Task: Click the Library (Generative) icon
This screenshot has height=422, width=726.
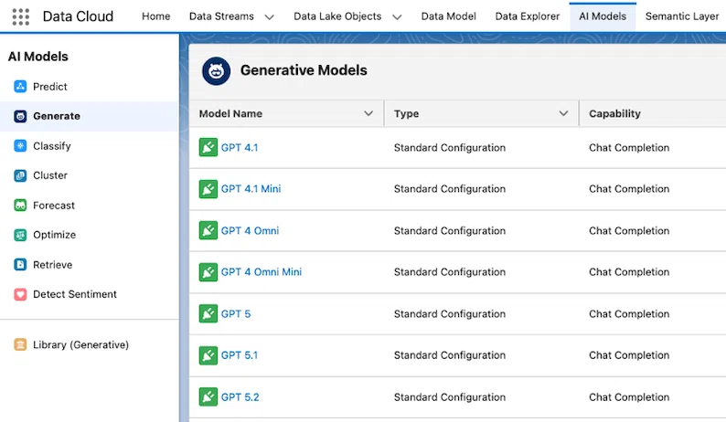Action: 20,344
